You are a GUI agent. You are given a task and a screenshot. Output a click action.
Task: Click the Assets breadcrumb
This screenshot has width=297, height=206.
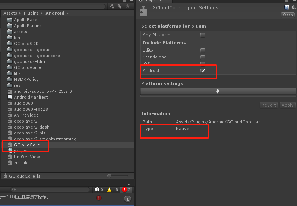click(10, 13)
